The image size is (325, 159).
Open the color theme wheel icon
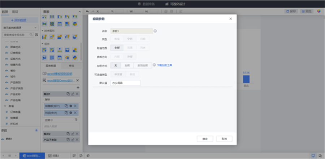point(319,11)
